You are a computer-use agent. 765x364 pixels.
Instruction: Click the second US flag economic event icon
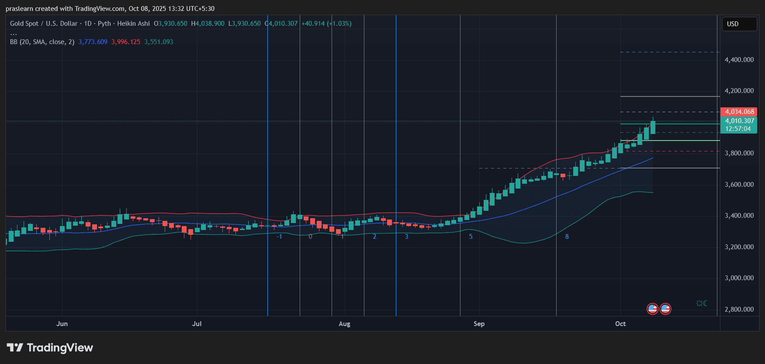(665, 309)
